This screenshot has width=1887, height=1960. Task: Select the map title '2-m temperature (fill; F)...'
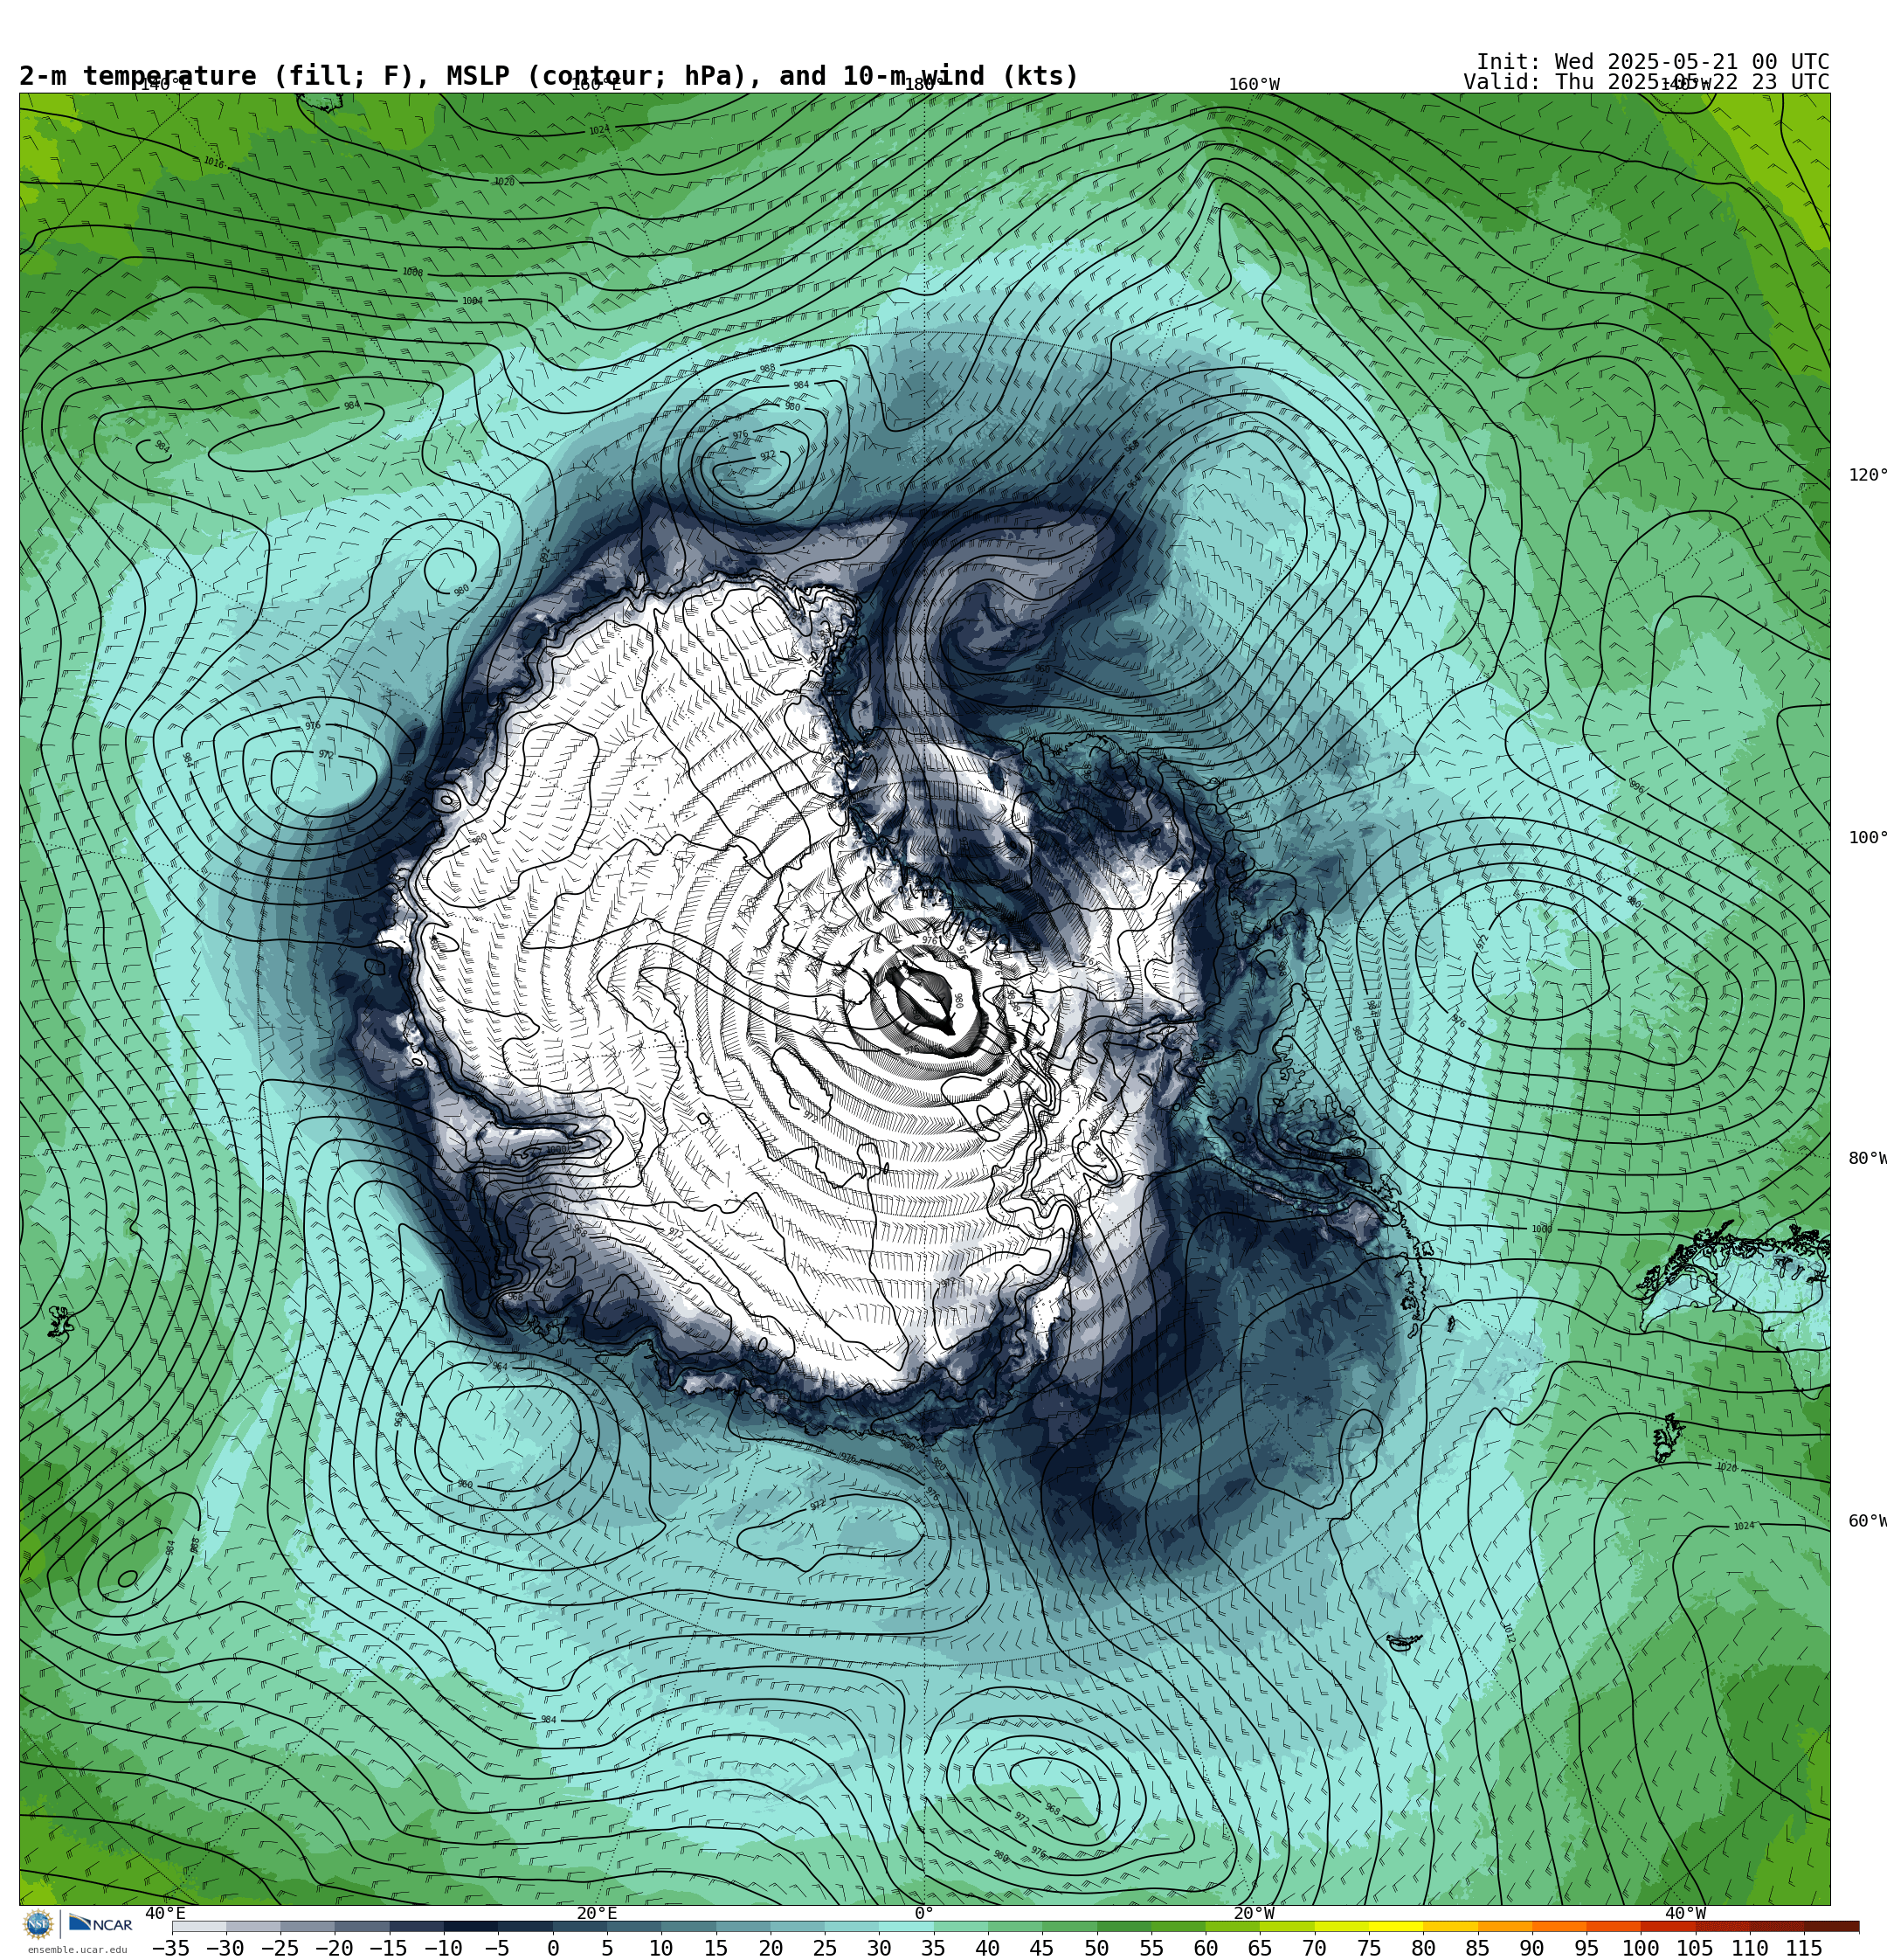point(549,76)
